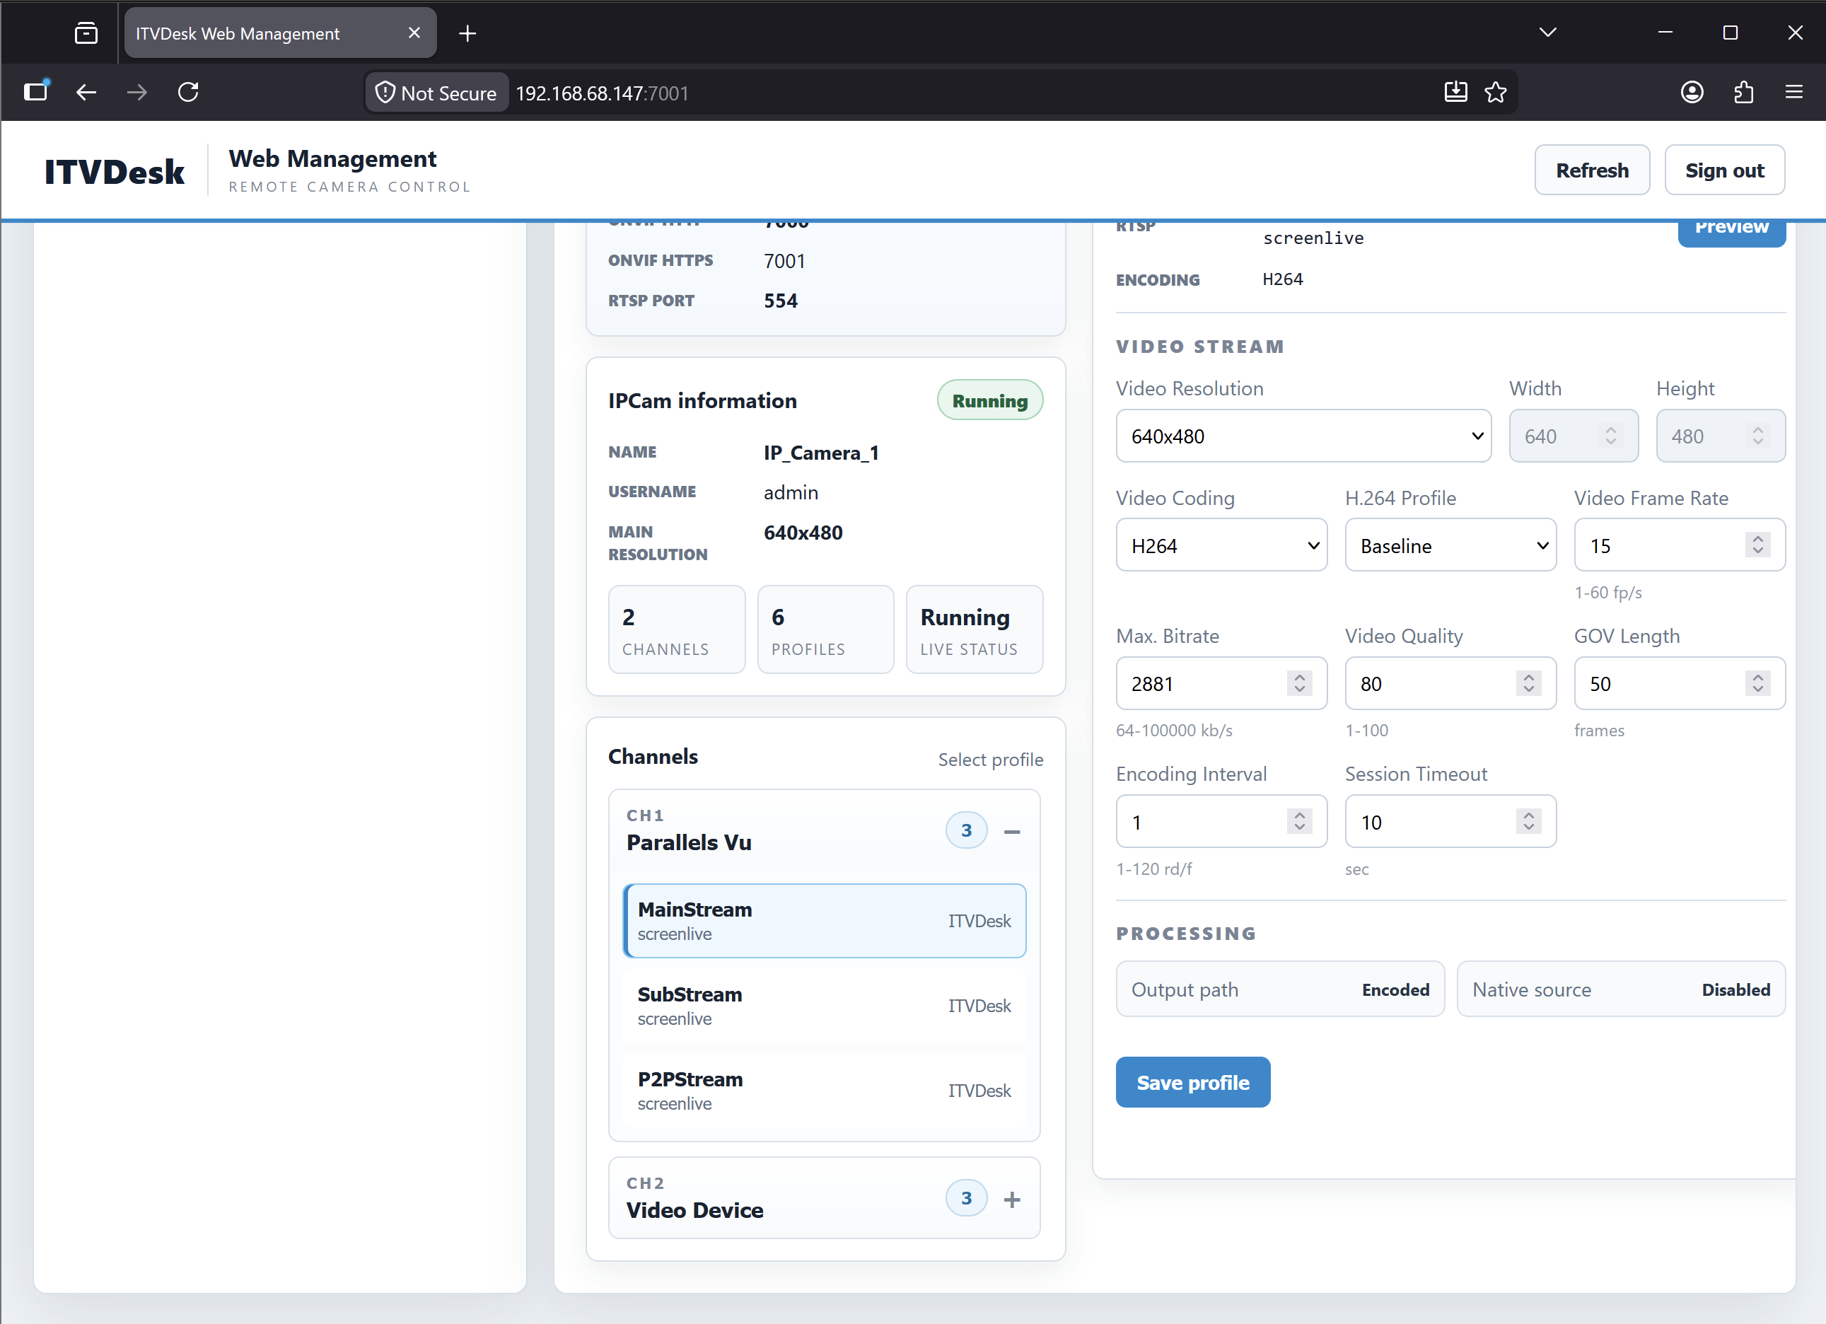Viewport: 1826px width, 1324px height.
Task: Click the encoding value "H264"
Action: (x=1283, y=279)
